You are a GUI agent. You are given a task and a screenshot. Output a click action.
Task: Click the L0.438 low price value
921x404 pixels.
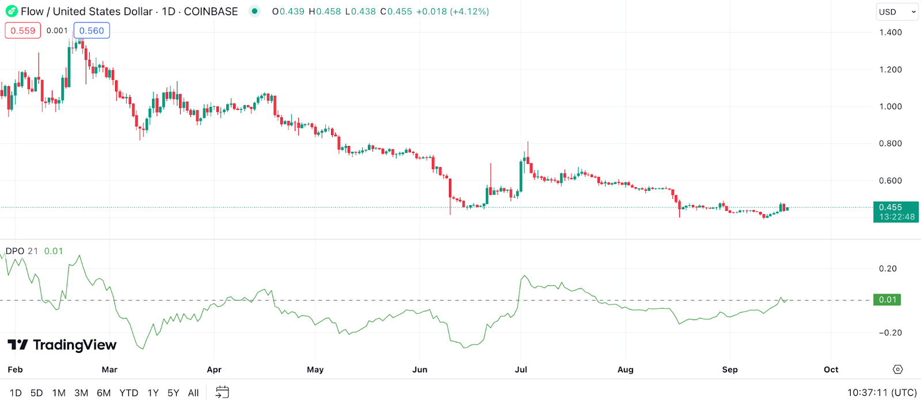pyautogui.click(x=360, y=11)
